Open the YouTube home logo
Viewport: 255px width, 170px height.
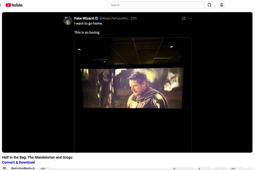pos(14,5)
